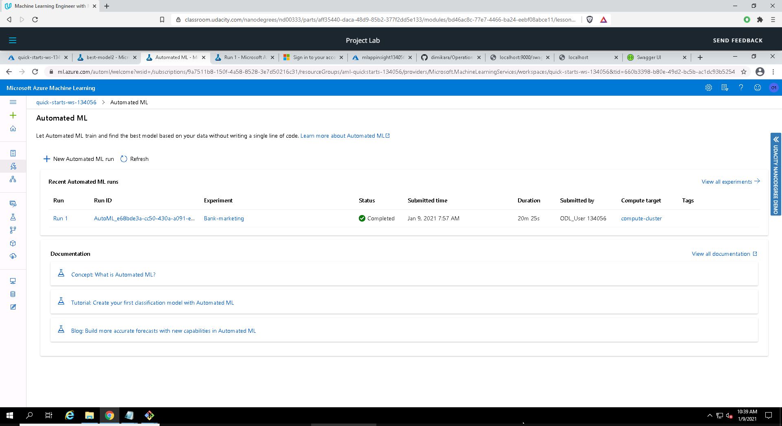Open the Endpoints cloud sidebar icon

(x=13, y=256)
